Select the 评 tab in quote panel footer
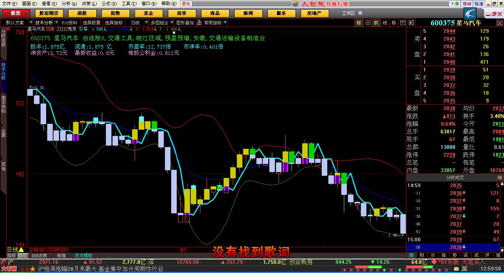This screenshot has height=273, width=504. (x=487, y=255)
